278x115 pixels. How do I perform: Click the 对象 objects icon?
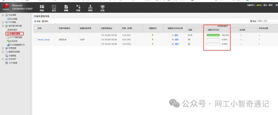pyautogui.click(x=78, y=7)
